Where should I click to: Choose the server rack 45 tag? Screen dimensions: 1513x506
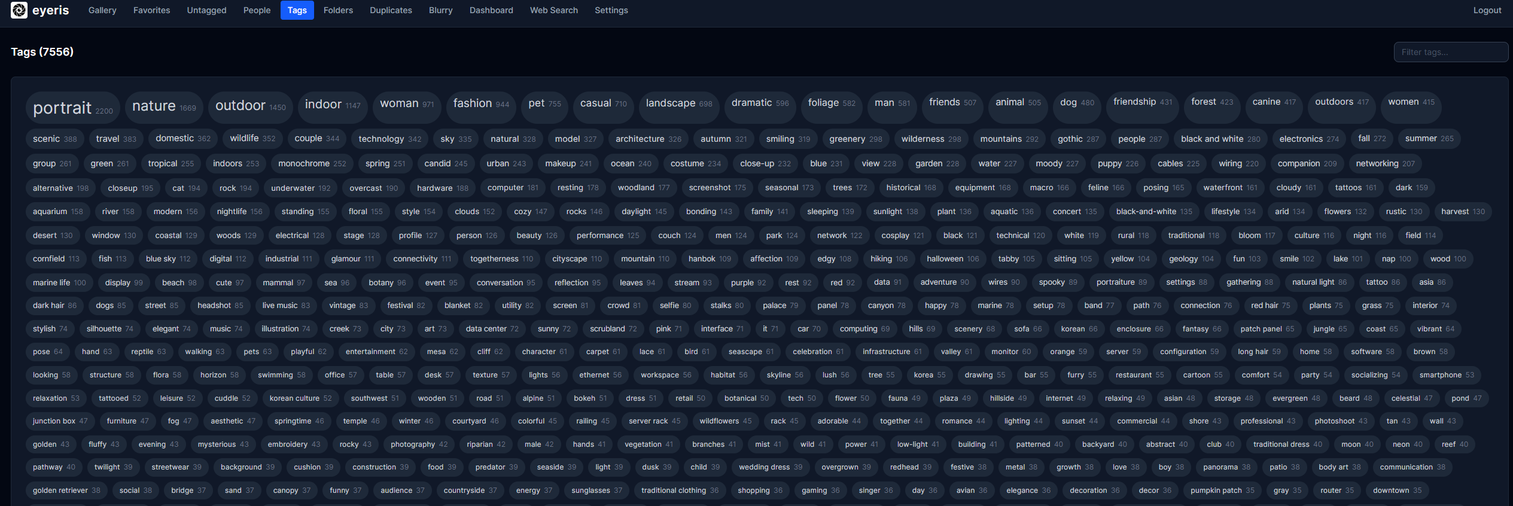(654, 421)
